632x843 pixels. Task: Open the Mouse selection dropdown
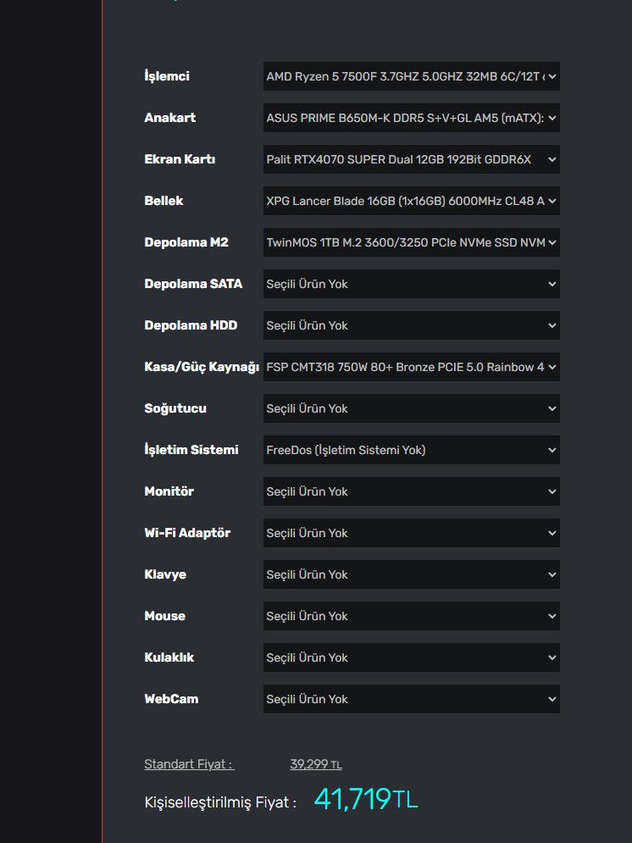[x=411, y=616]
